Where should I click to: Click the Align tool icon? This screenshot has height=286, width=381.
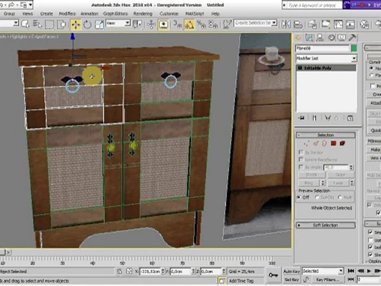[298, 24]
